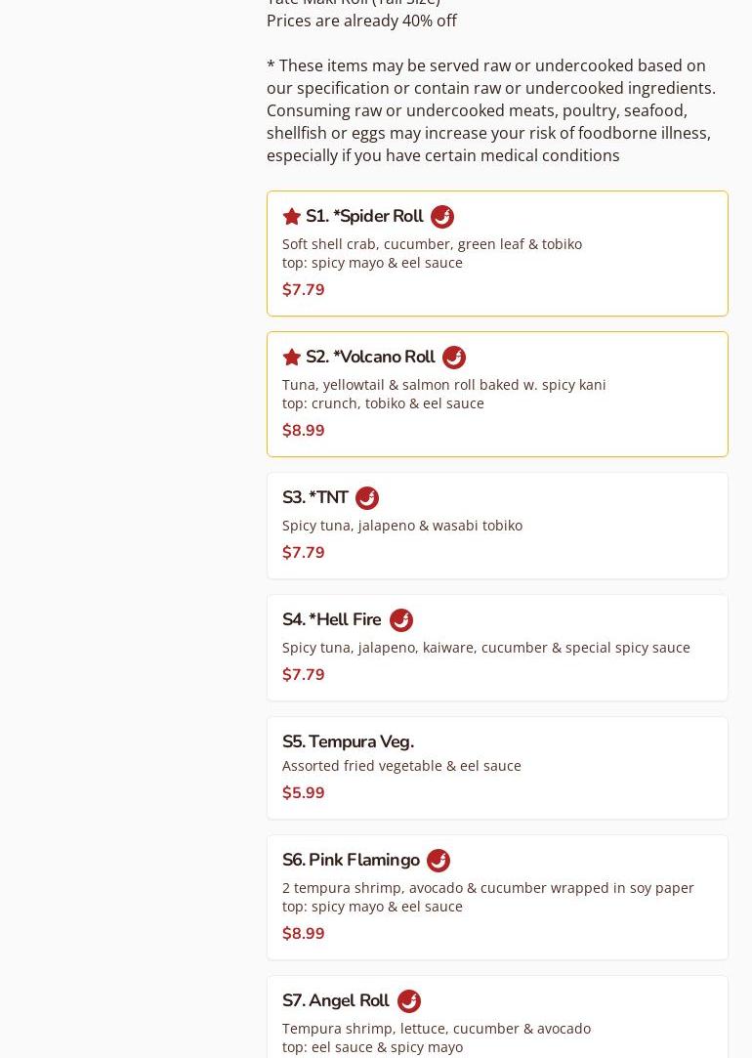
Task: Click the spicy icon beside Pink Flamingo
Action: (439, 860)
